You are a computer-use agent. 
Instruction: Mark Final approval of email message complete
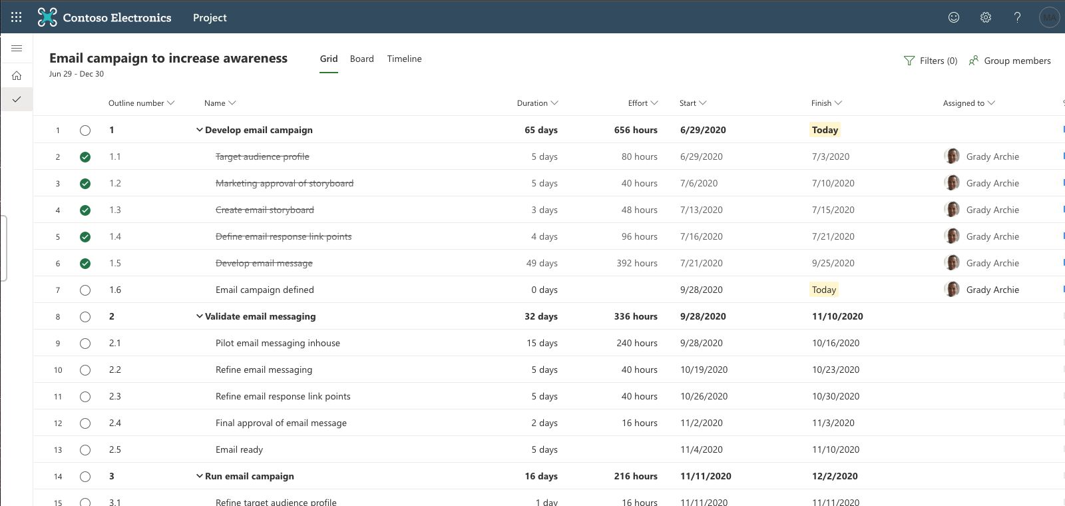pyautogui.click(x=85, y=423)
